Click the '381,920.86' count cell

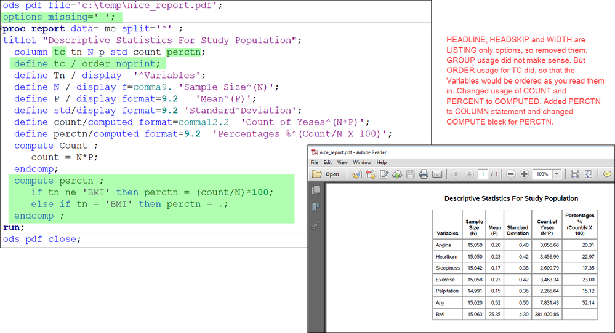pos(547,314)
